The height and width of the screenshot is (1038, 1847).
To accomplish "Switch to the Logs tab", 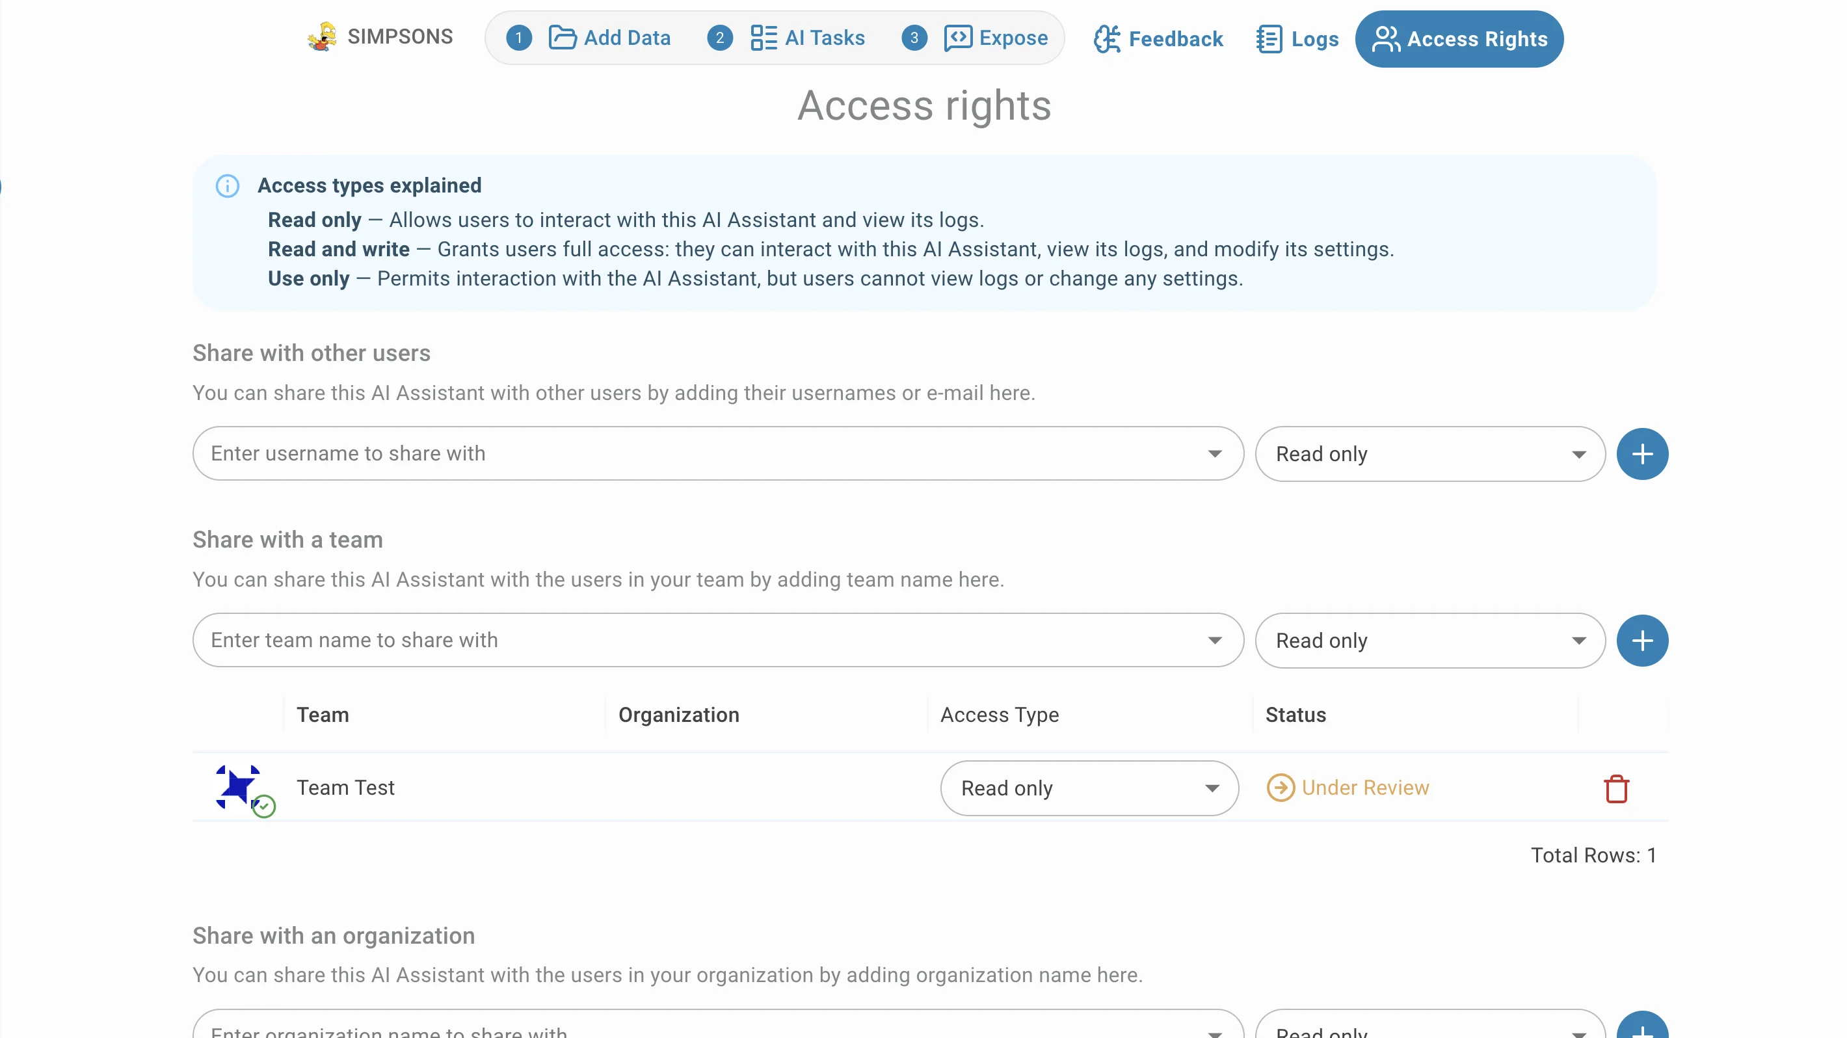I will [1297, 39].
